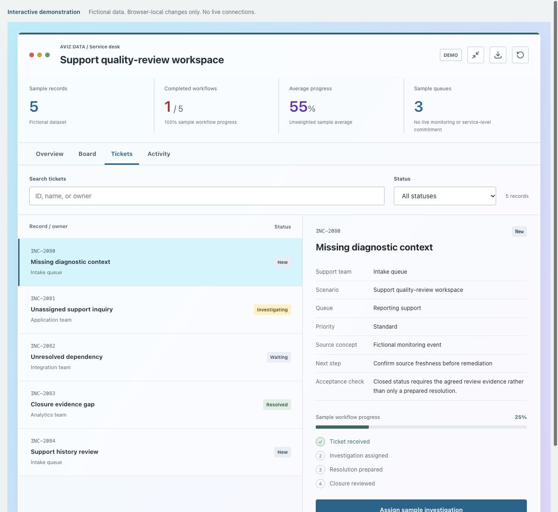Click Application team owner text
This screenshot has width=558, height=512.
(51, 320)
